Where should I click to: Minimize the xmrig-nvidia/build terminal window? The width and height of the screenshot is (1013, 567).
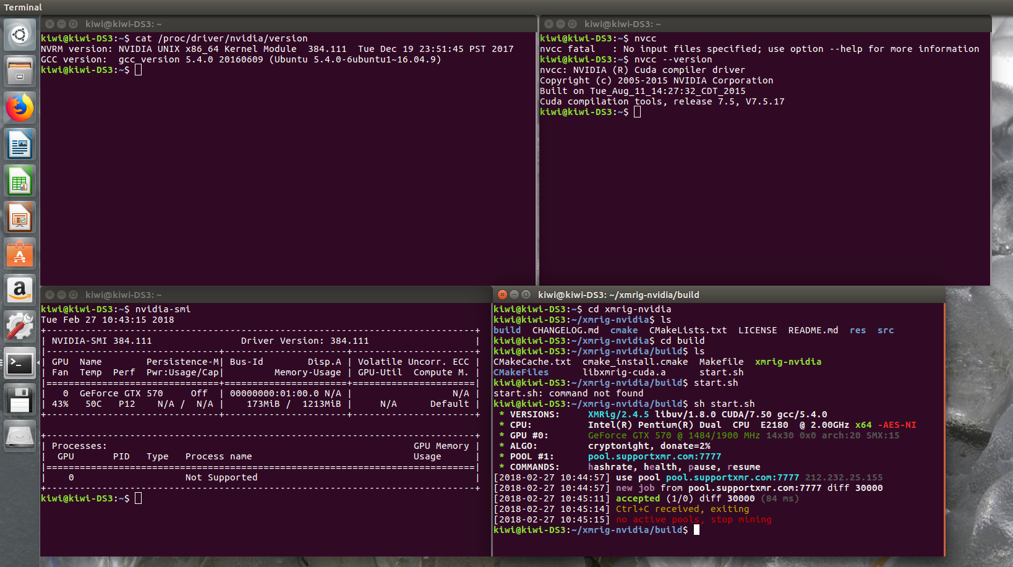[514, 295]
